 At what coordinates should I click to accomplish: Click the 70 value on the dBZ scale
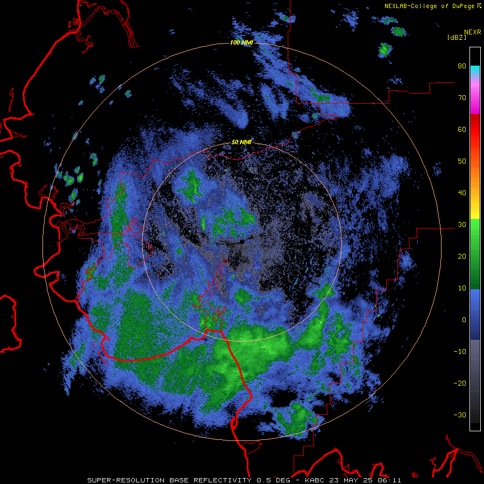[x=462, y=98]
